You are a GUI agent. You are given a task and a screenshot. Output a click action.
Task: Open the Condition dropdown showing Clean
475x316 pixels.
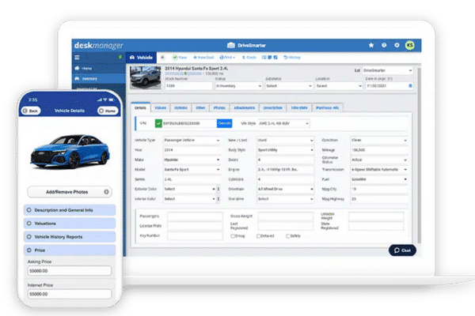pyautogui.click(x=379, y=140)
